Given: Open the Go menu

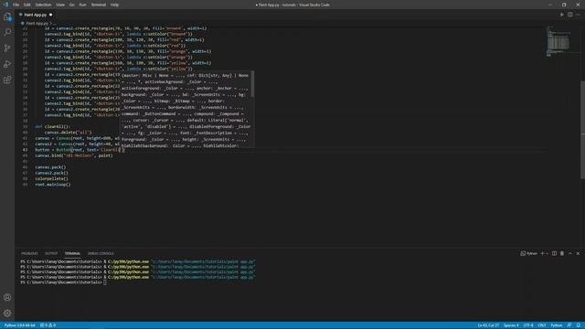Looking at the screenshot, I should tap(71, 5).
